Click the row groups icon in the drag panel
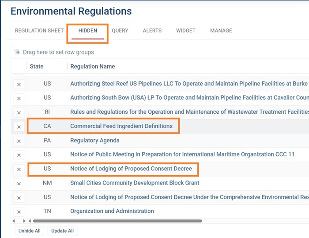The width and height of the screenshot is (309, 238). (17, 52)
